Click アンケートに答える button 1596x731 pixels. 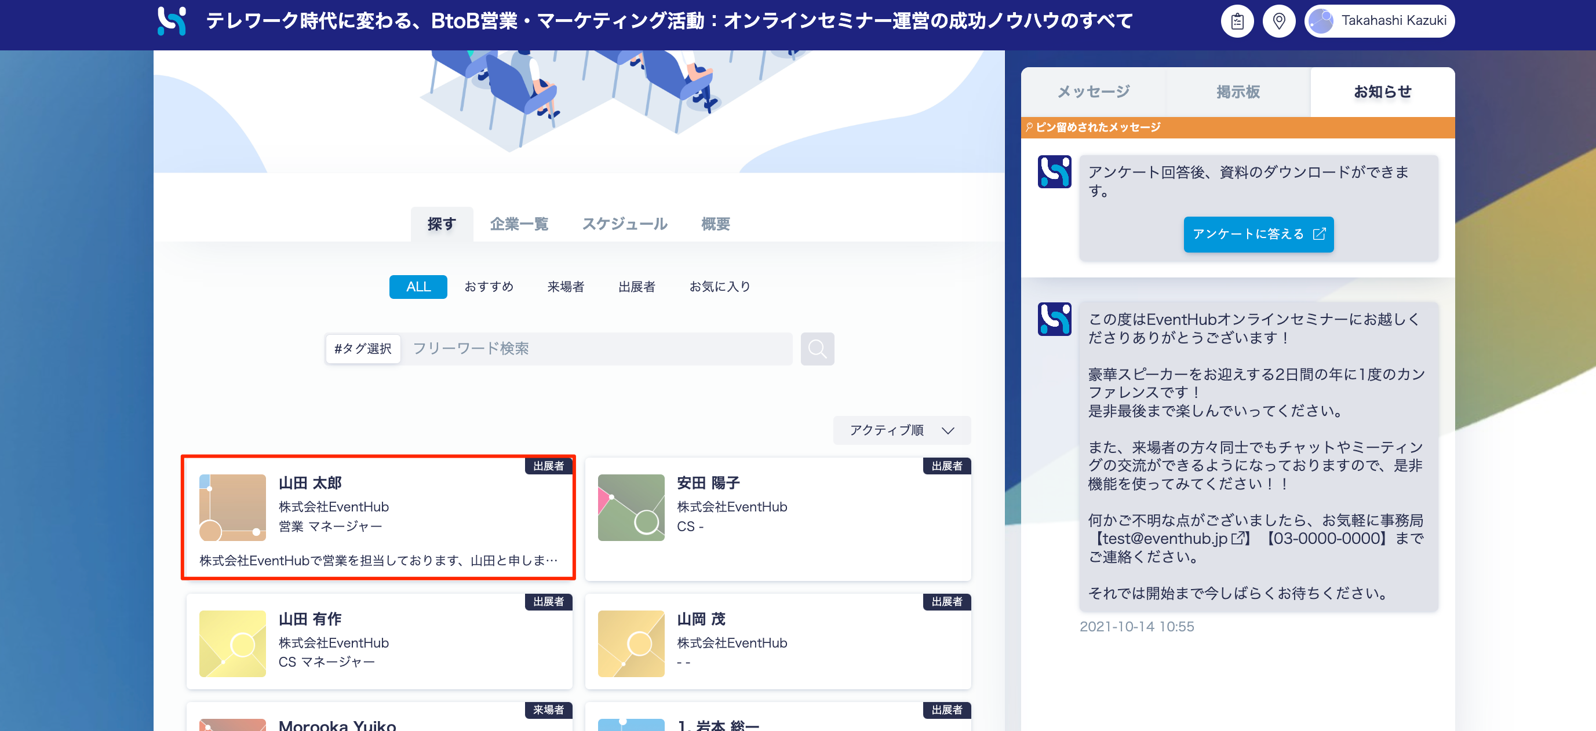click(x=1258, y=234)
